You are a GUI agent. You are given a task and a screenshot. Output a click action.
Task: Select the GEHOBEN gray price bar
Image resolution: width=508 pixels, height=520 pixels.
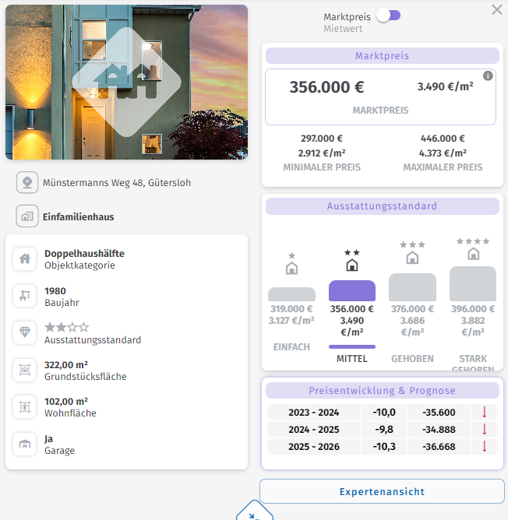pos(412,287)
